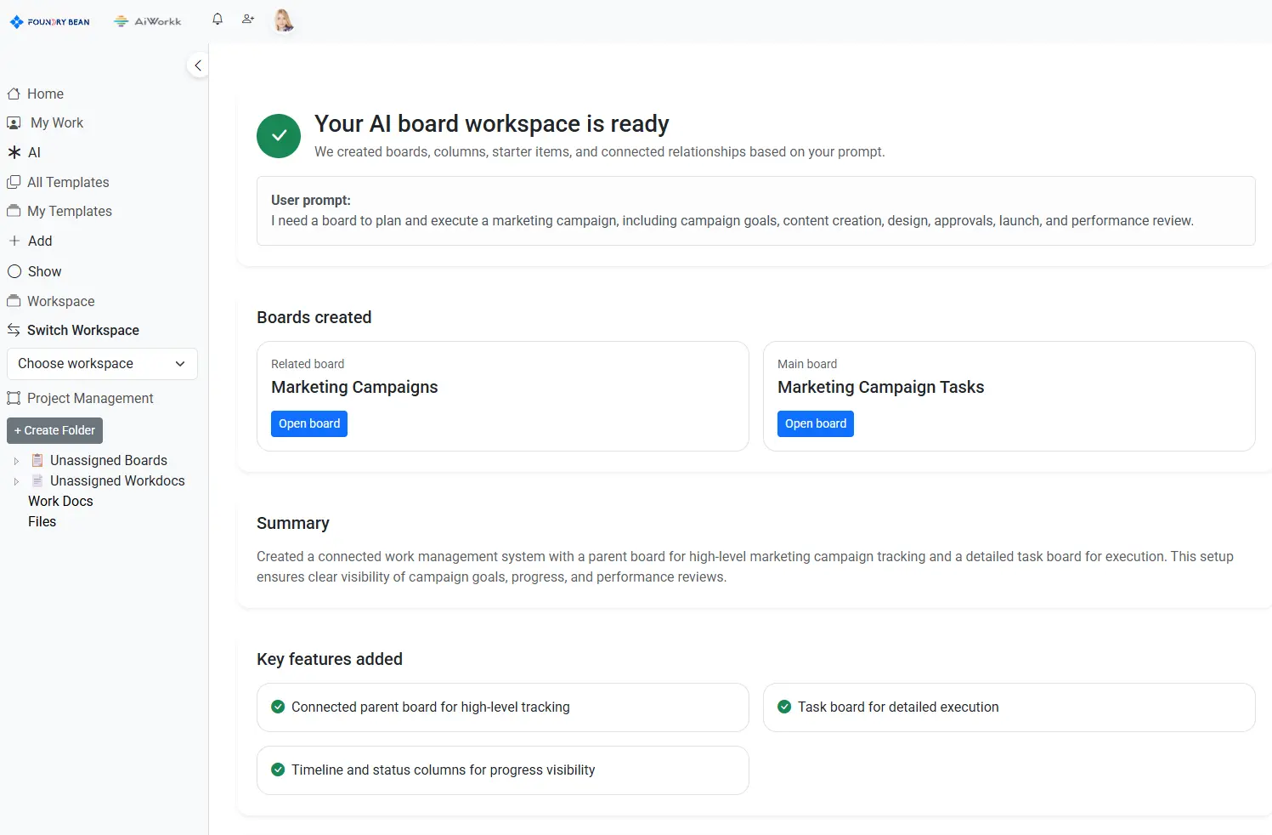Click the invite user icon
The image size is (1272, 835).
(248, 19)
